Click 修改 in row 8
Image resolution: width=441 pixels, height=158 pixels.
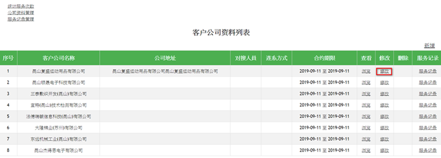[x=384, y=151]
